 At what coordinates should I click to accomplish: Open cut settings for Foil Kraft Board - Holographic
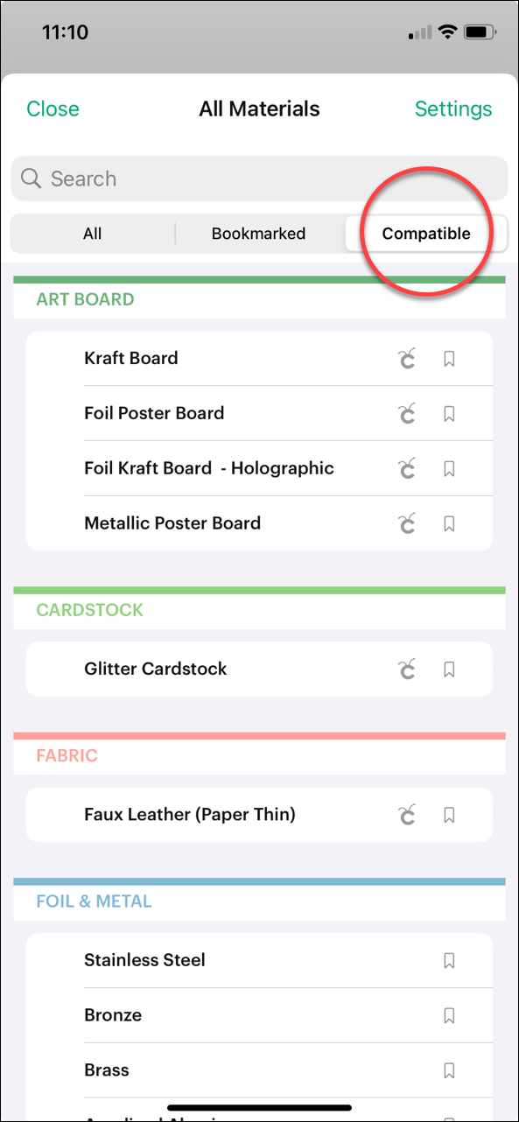tap(406, 468)
